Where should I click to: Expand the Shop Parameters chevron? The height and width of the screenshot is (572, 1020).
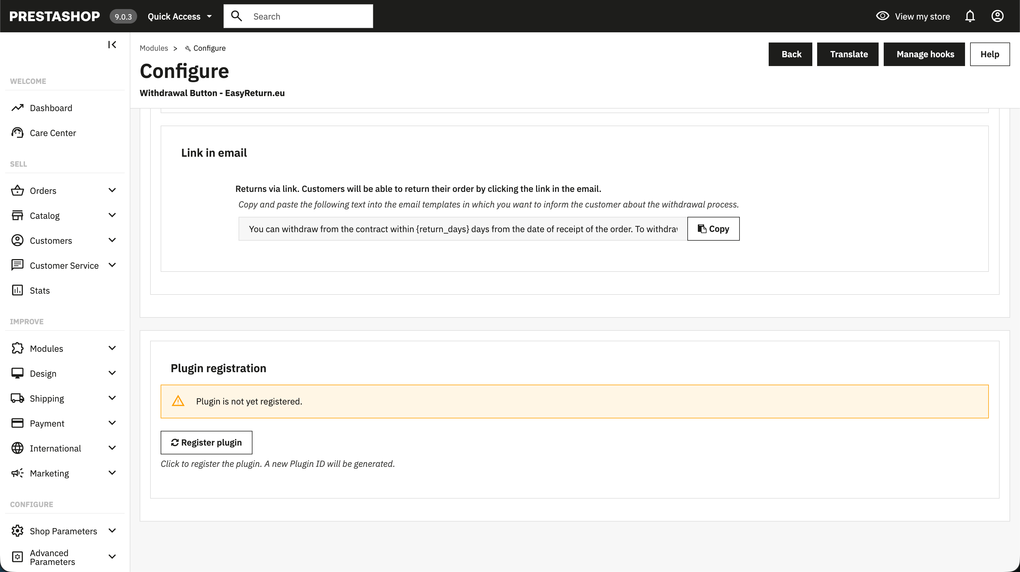click(x=112, y=530)
